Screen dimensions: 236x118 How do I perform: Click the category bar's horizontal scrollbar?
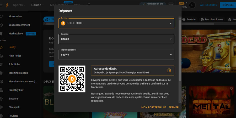198,24
